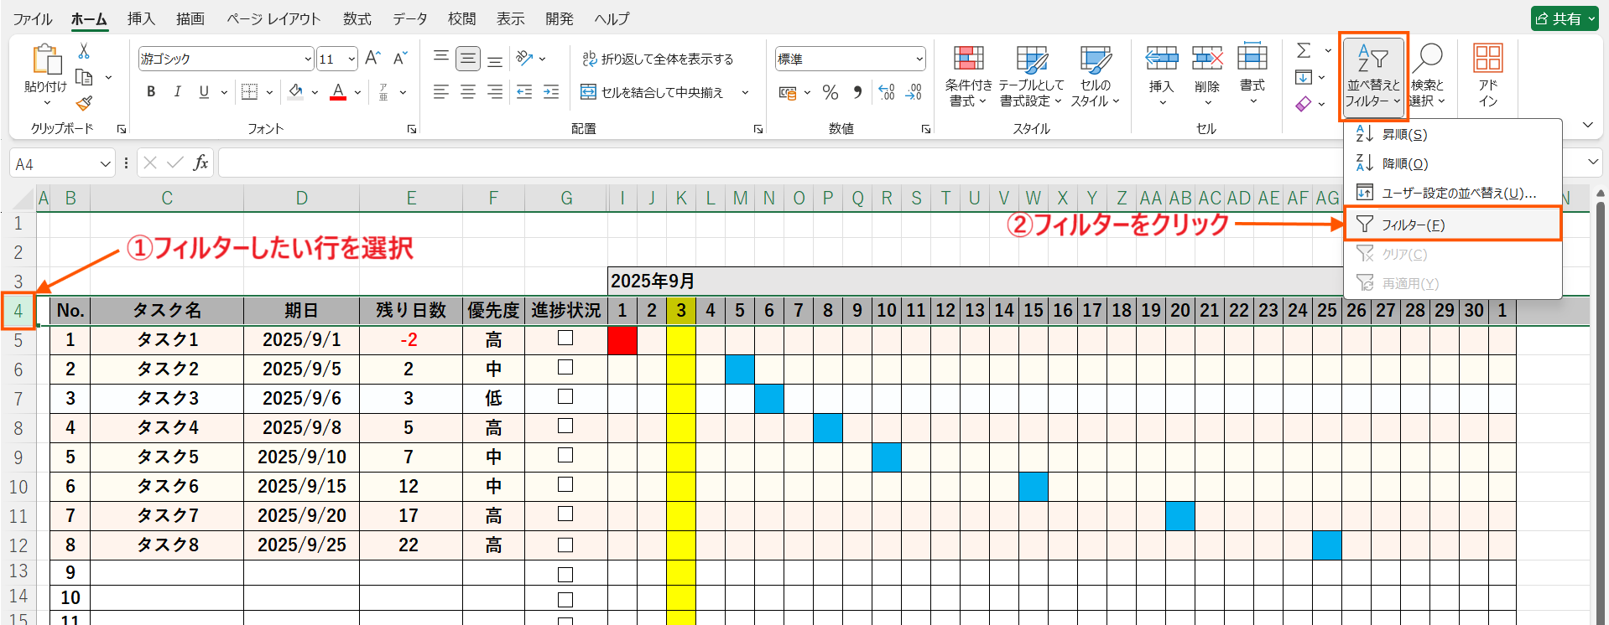1609x625 pixels.
Task: Check the progress box for タスク5
Action: tap(565, 456)
